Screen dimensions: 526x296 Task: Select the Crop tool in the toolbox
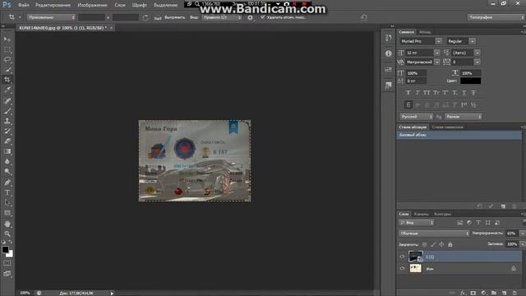(7, 80)
